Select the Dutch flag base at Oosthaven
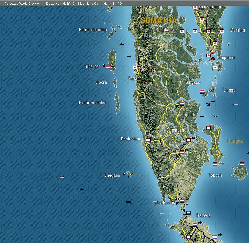 coord(182,200)
